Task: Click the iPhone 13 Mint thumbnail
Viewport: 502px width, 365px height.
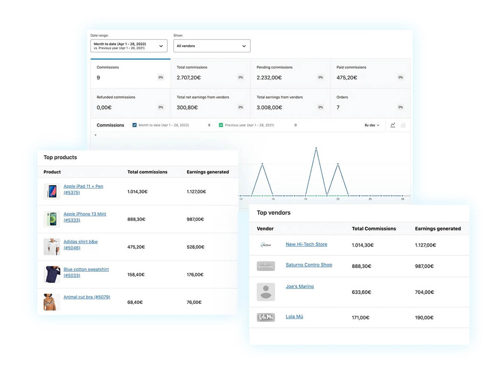Action: pos(52,219)
